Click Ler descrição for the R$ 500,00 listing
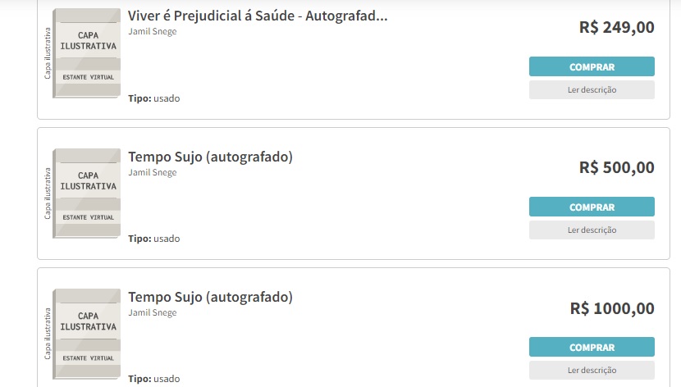 point(592,230)
